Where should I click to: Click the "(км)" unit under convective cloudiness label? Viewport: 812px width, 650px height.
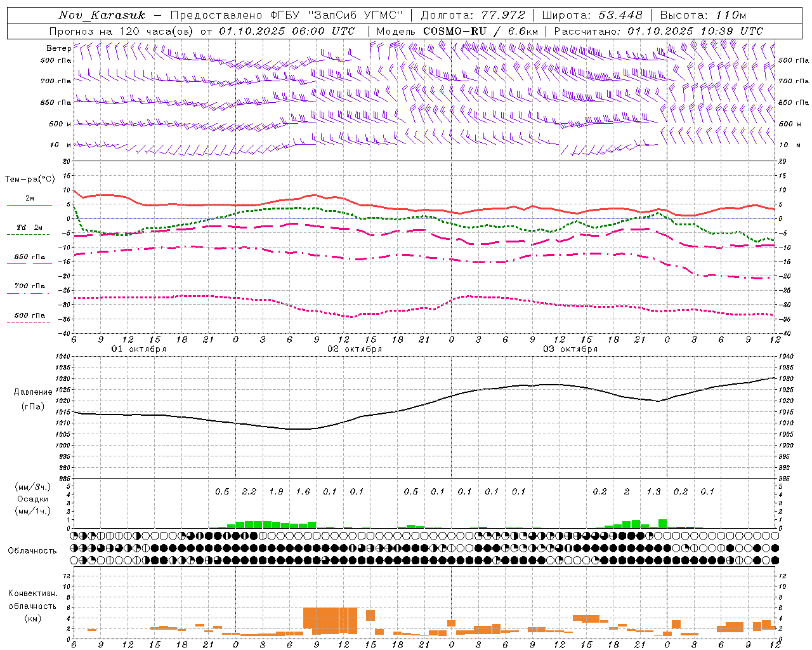tap(32, 618)
